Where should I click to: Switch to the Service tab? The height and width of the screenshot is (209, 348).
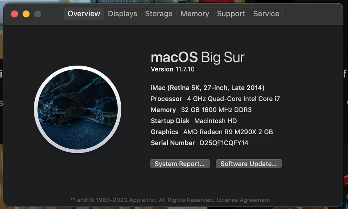pos(266,14)
